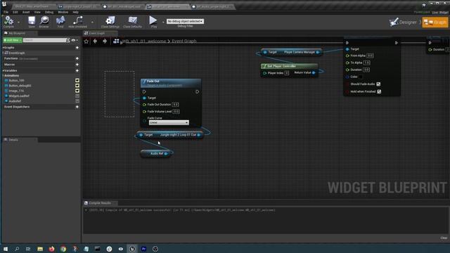The width and height of the screenshot is (450, 253).
Task: Open My Blueprint view options eye dropdown
Action: (x=75, y=40)
